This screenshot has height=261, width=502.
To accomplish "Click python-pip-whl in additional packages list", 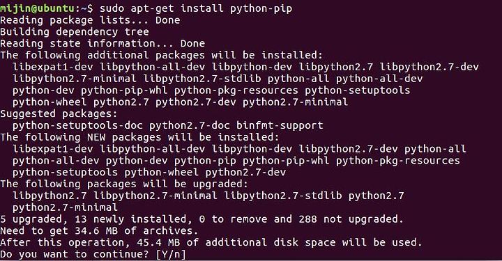I will click(124, 90).
